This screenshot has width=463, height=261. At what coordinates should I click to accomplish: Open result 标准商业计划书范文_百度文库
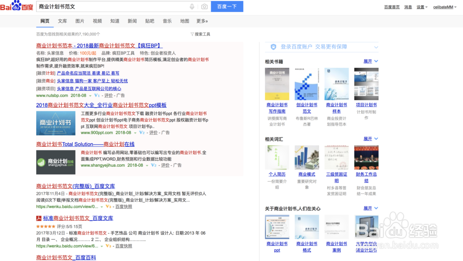[x=78, y=219]
